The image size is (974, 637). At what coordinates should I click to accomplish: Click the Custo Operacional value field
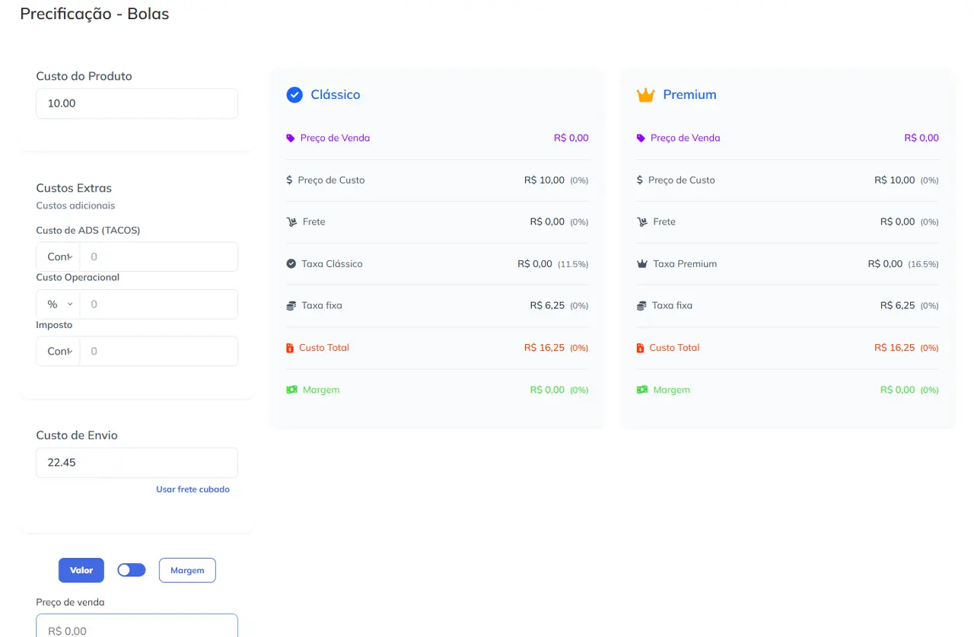[x=158, y=304]
